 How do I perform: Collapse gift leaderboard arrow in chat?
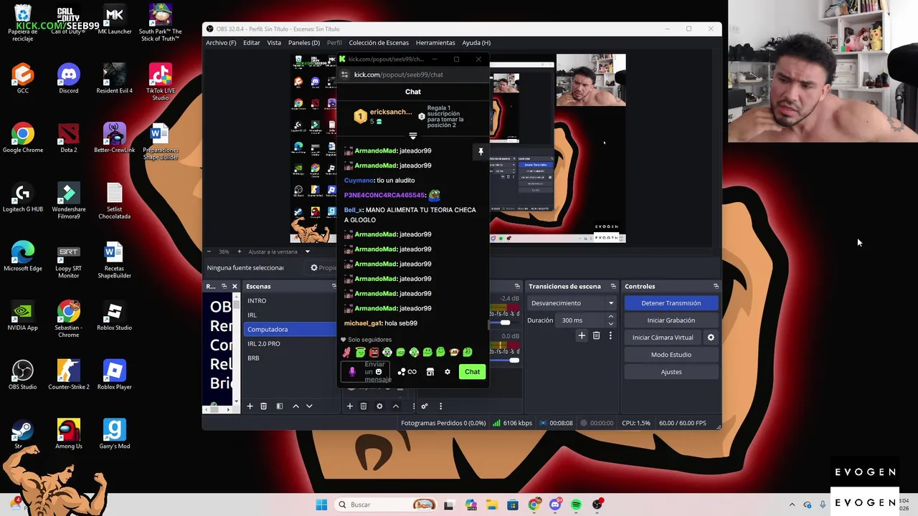tap(412, 135)
